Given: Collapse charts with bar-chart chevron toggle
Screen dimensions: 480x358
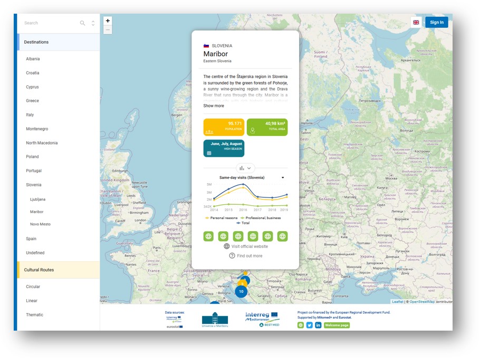Looking at the screenshot, I should click(x=245, y=168).
